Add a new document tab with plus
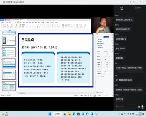Image resolution: width=146 pixels, height=117 pixels. pos(28,20)
